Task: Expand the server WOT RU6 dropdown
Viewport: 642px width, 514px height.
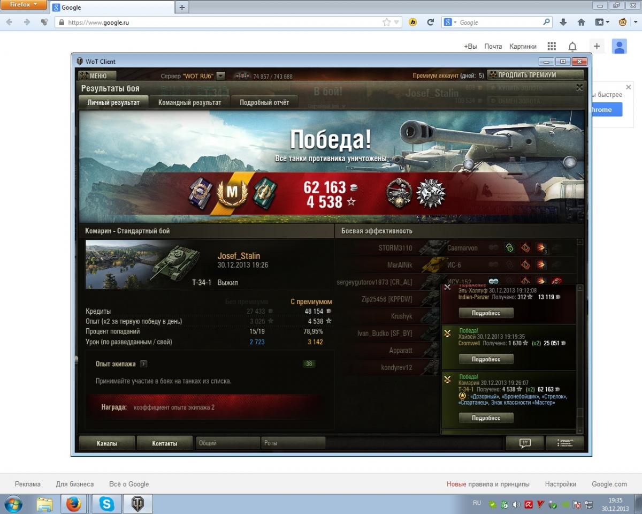Action: [x=220, y=76]
